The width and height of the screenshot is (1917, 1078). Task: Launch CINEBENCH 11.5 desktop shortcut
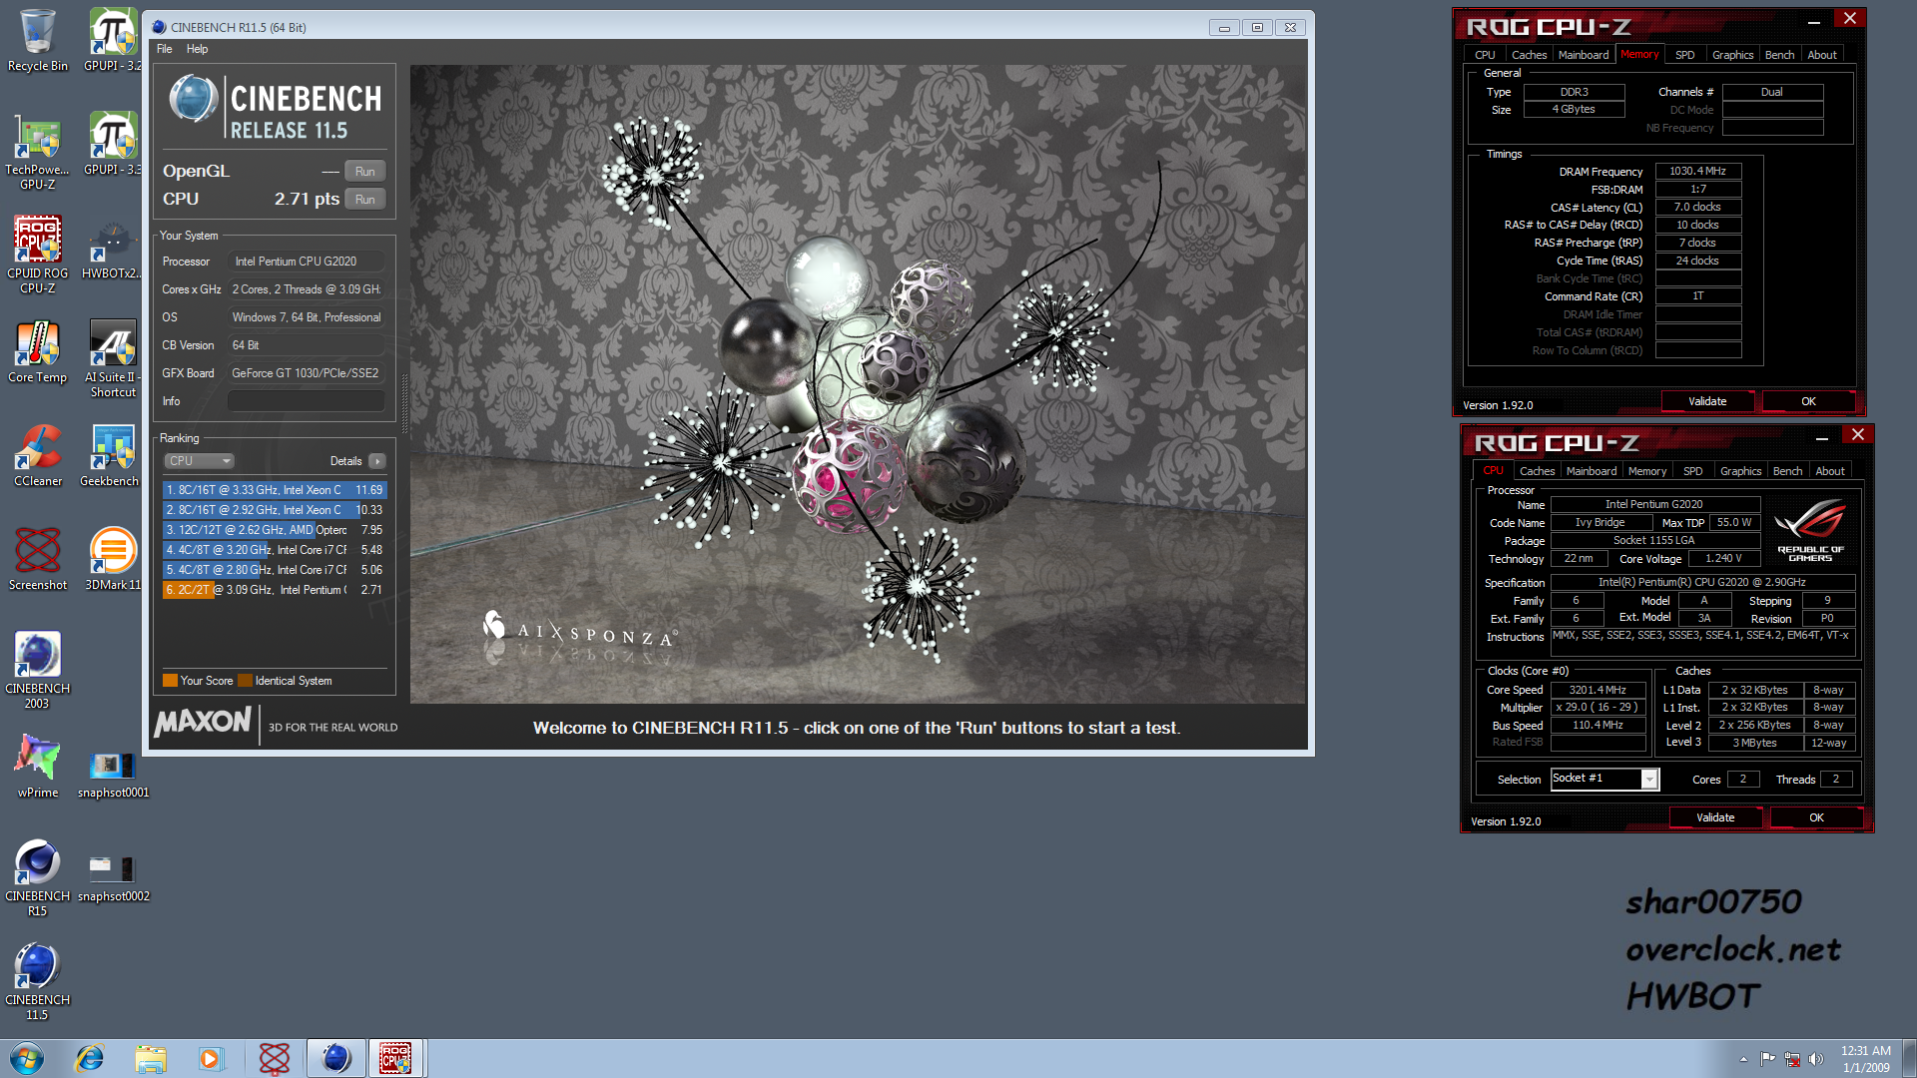coord(37,982)
